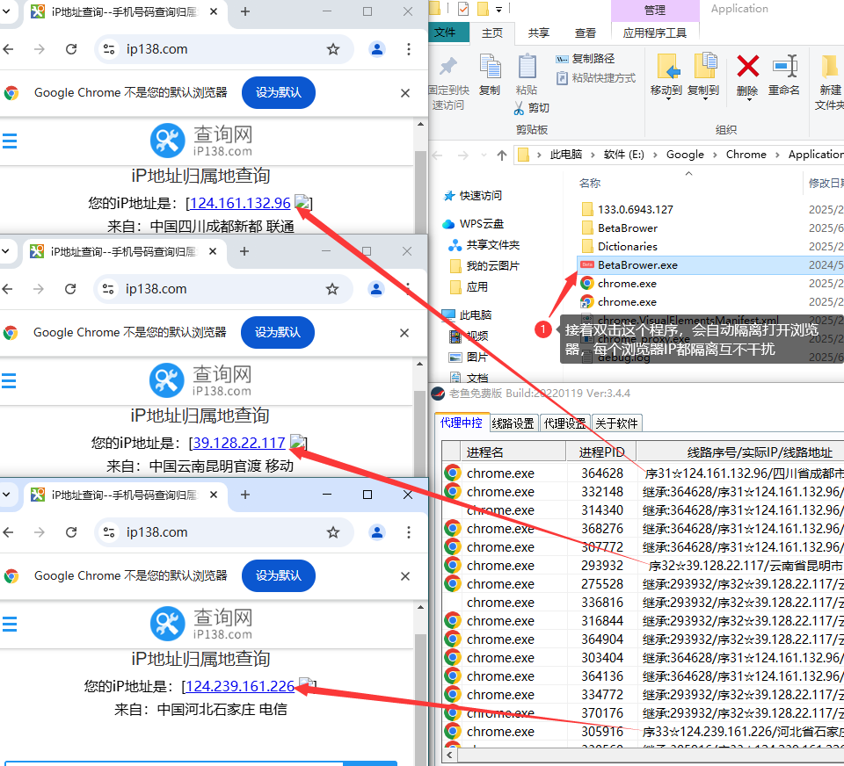Image resolution: width=844 pixels, height=766 pixels.
Task: Click the 124.161.132.96 IP address link
Action: (x=240, y=203)
